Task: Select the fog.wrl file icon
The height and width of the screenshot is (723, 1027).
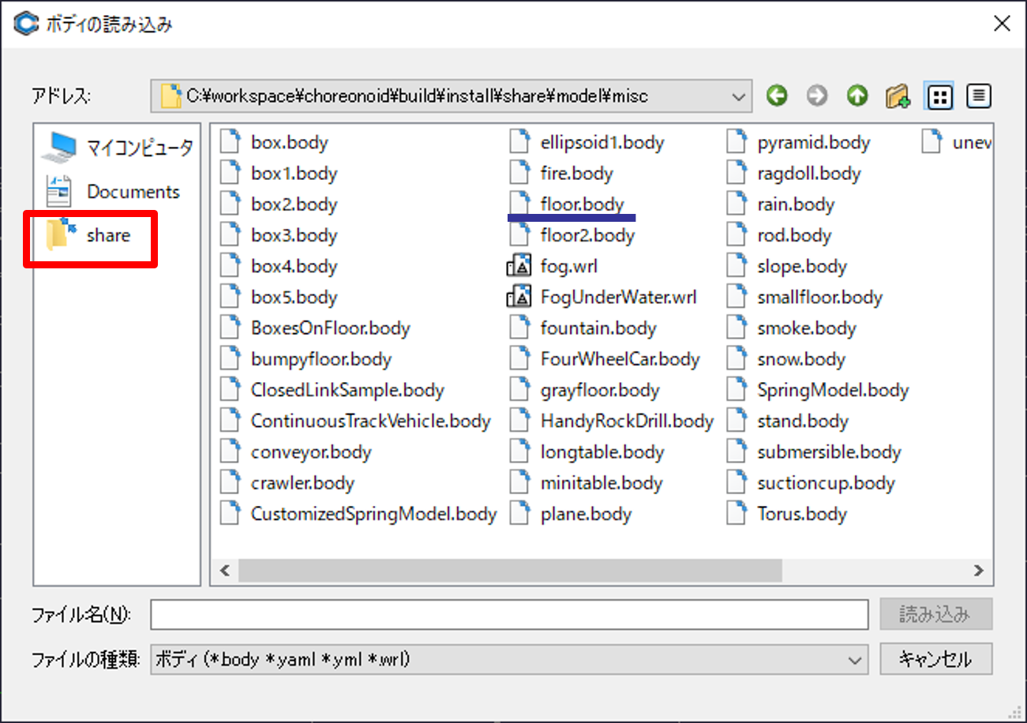Action: tap(519, 267)
